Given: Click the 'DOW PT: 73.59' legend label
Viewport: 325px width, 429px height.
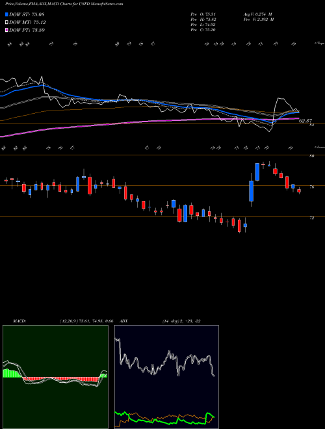Looking at the screenshot, I should pos(27,30).
